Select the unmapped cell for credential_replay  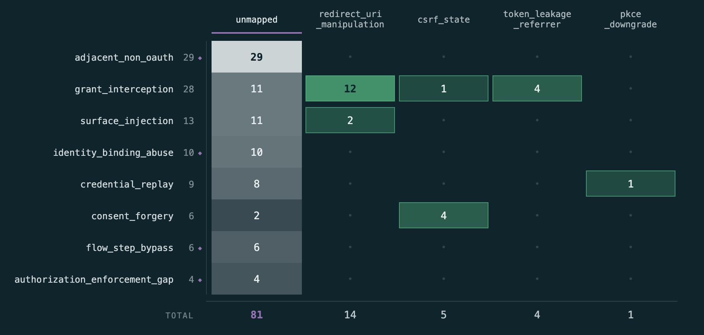point(257,184)
